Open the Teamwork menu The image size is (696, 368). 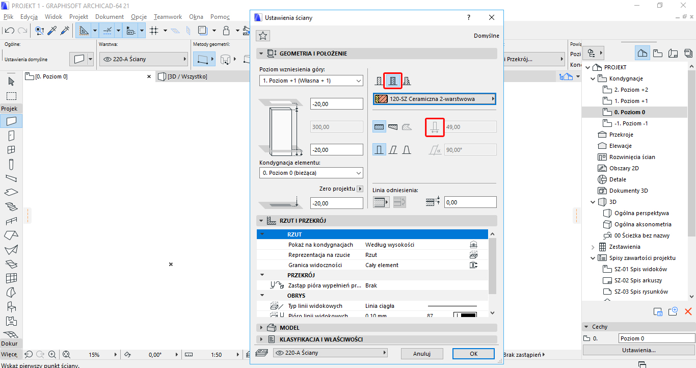[168, 16]
